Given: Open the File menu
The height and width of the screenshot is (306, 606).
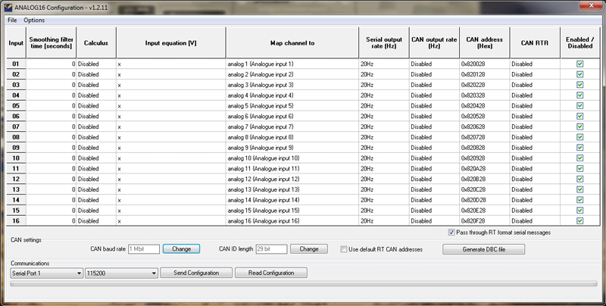Looking at the screenshot, I should 12,20.
